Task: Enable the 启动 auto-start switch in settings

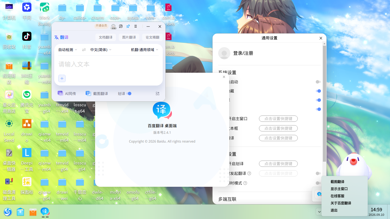Action: (318, 82)
